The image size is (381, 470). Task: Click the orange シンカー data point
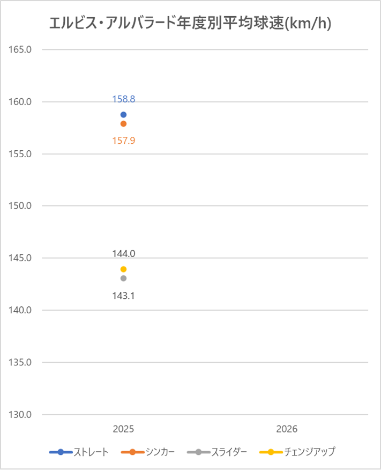click(123, 124)
